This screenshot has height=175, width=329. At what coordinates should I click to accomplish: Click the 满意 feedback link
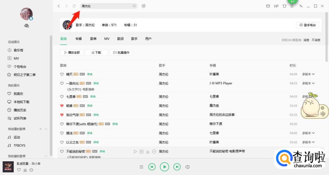click(x=306, y=40)
